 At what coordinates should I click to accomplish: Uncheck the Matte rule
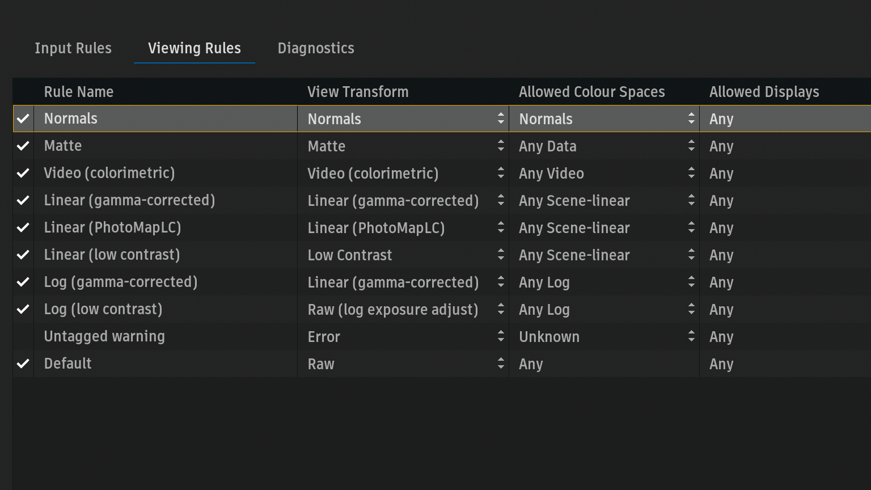click(x=23, y=146)
